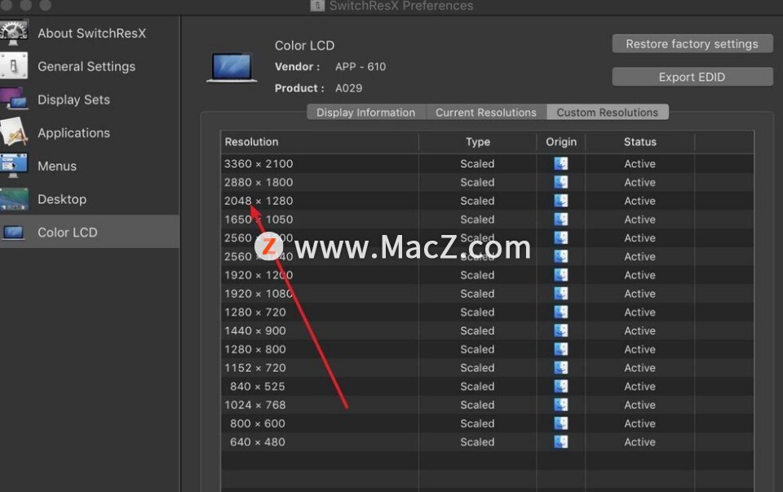Open the Desktop sidebar label
The height and width of the screenshot is (492, 783).
(x=63, y=199)
